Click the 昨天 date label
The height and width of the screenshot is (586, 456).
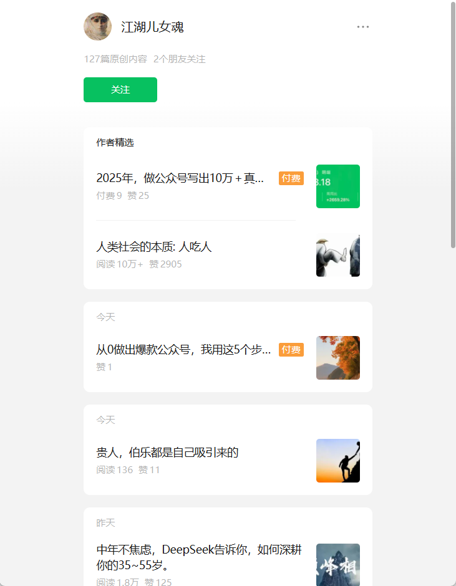[x=105, y=523]
